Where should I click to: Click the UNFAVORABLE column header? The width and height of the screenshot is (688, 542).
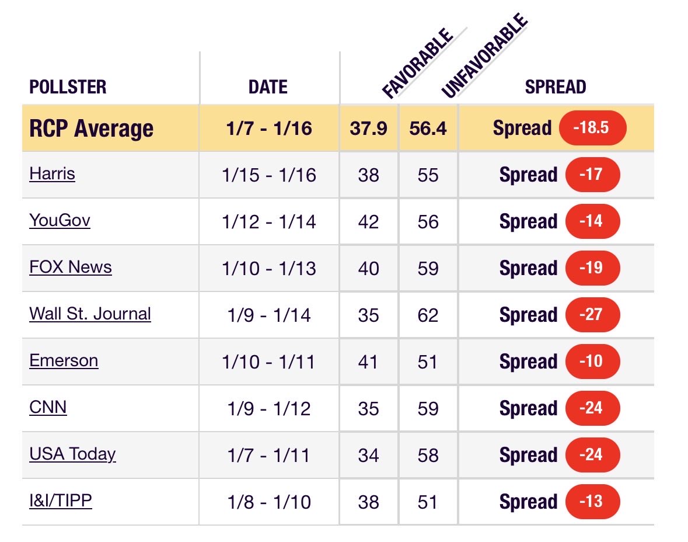tap(484, 55)
